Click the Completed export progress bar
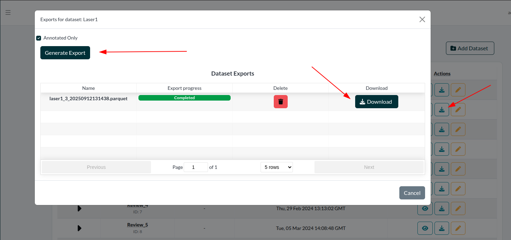The width and height of the screenshot is (511, 240). 184,98
